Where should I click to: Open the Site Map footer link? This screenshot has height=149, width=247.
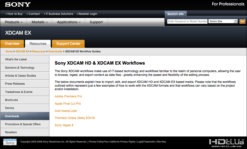[x=161, y=142]
